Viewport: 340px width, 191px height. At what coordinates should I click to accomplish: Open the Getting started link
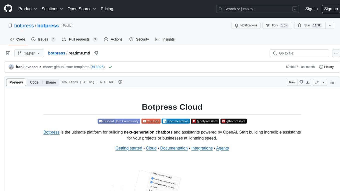tap(129, 148)
